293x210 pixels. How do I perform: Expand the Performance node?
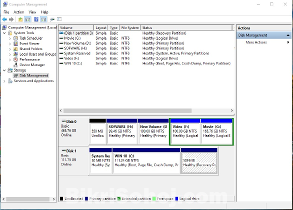pyautogui.click(x=10, y=60)
